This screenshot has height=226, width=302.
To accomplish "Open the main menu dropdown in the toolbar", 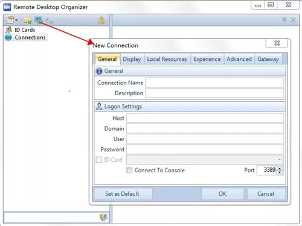I will (12, 20).
